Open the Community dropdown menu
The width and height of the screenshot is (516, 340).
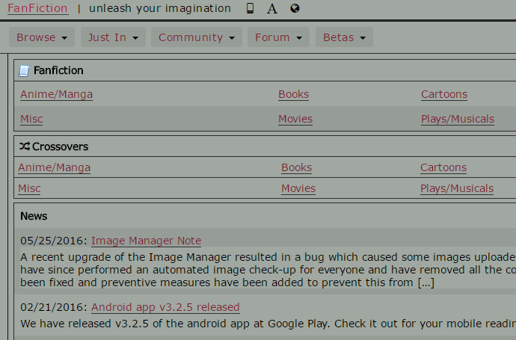[197, 37]
